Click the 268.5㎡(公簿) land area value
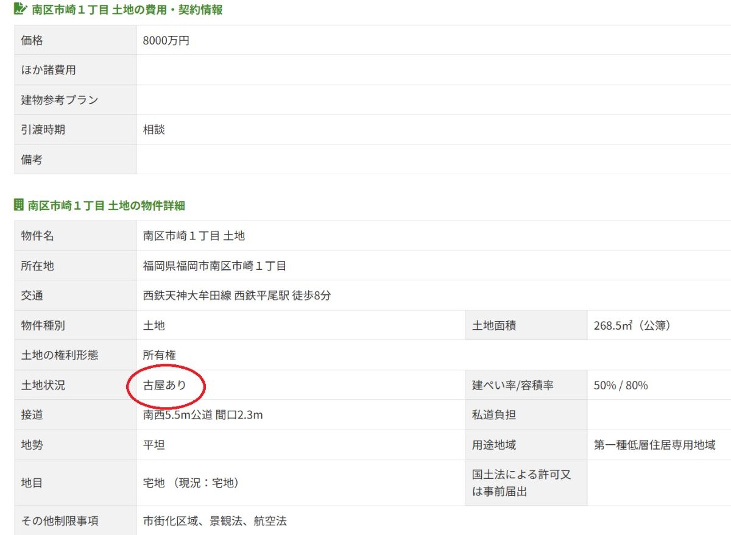731x535 pixels. pyautogui.click(x=632, y=326)
